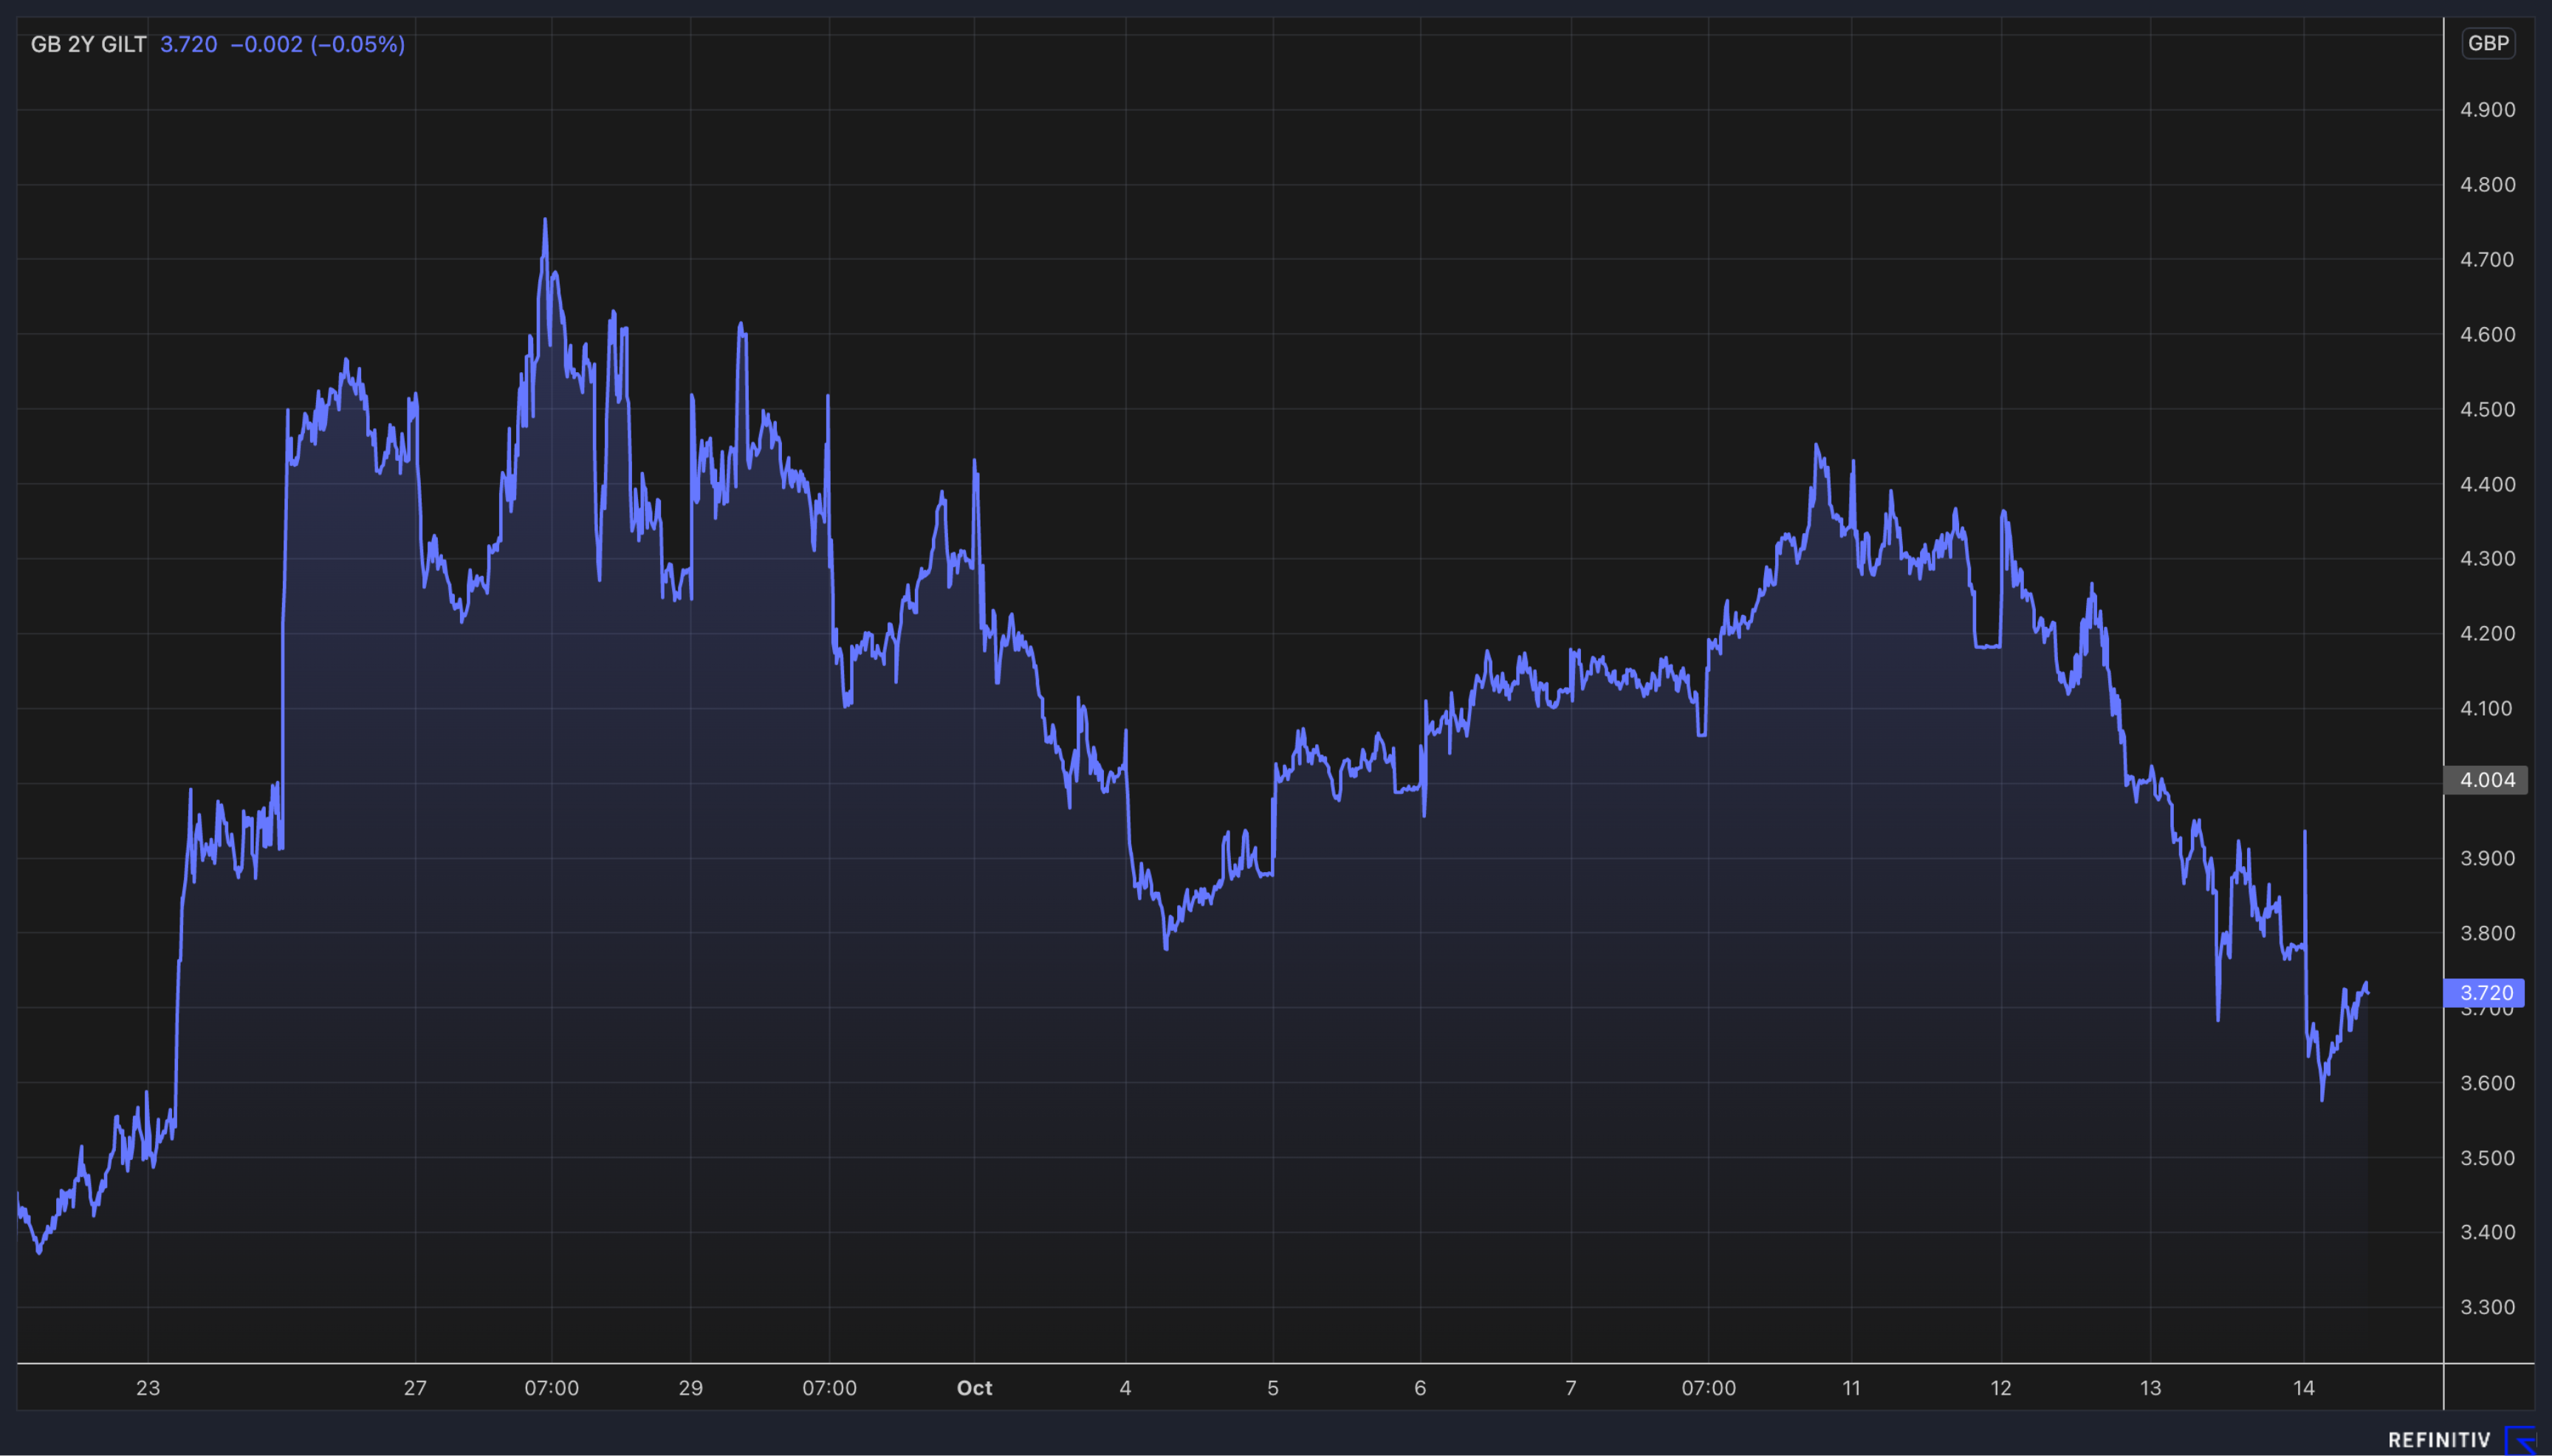Click the 4.800 price axis label

coord(2488,185)
